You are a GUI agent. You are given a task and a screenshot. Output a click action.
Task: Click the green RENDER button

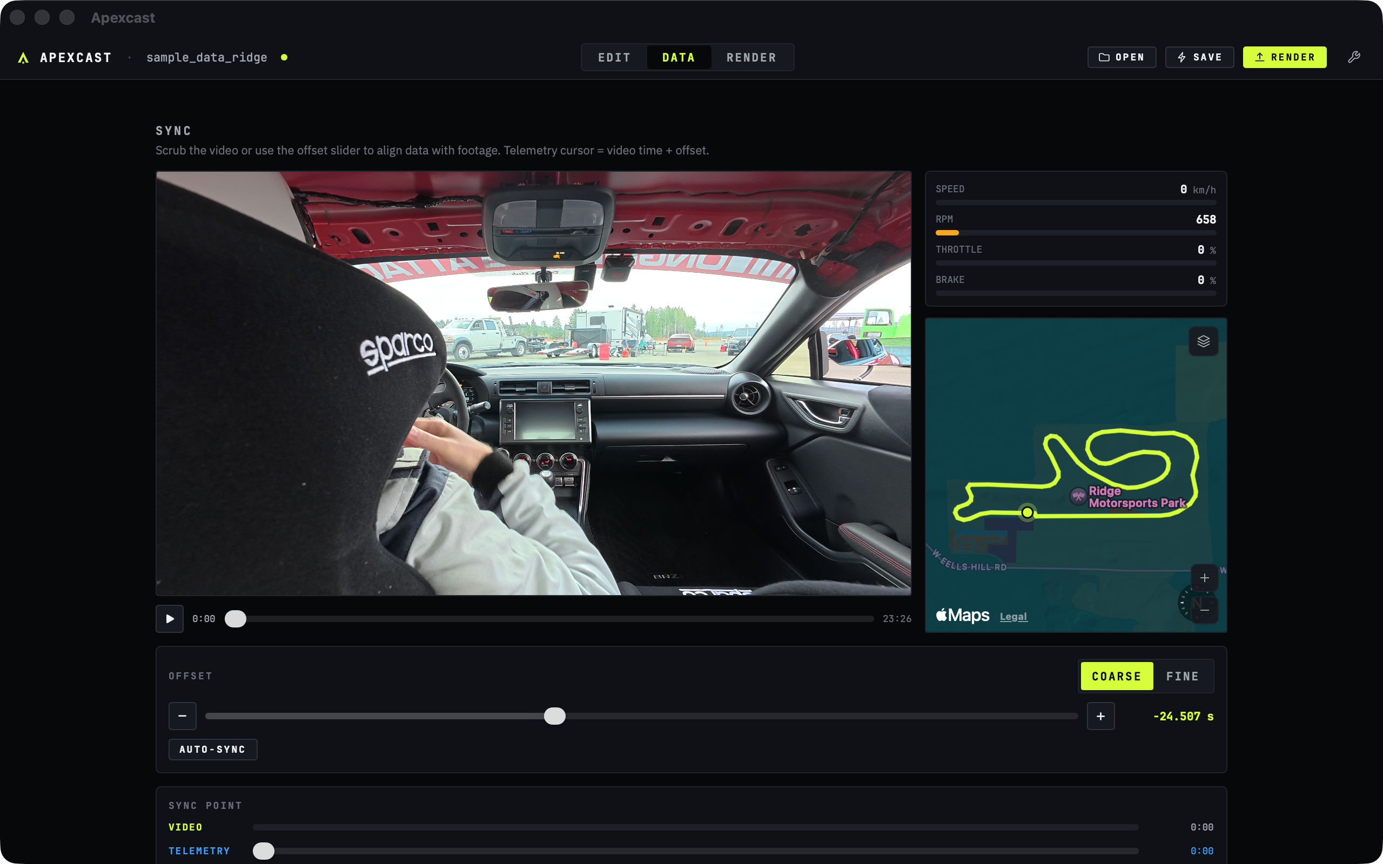(x=1285, y=57)
